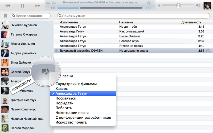Click the now-playing speaker icon in song row
213x133 pixels.
click(x=56, y=51)
